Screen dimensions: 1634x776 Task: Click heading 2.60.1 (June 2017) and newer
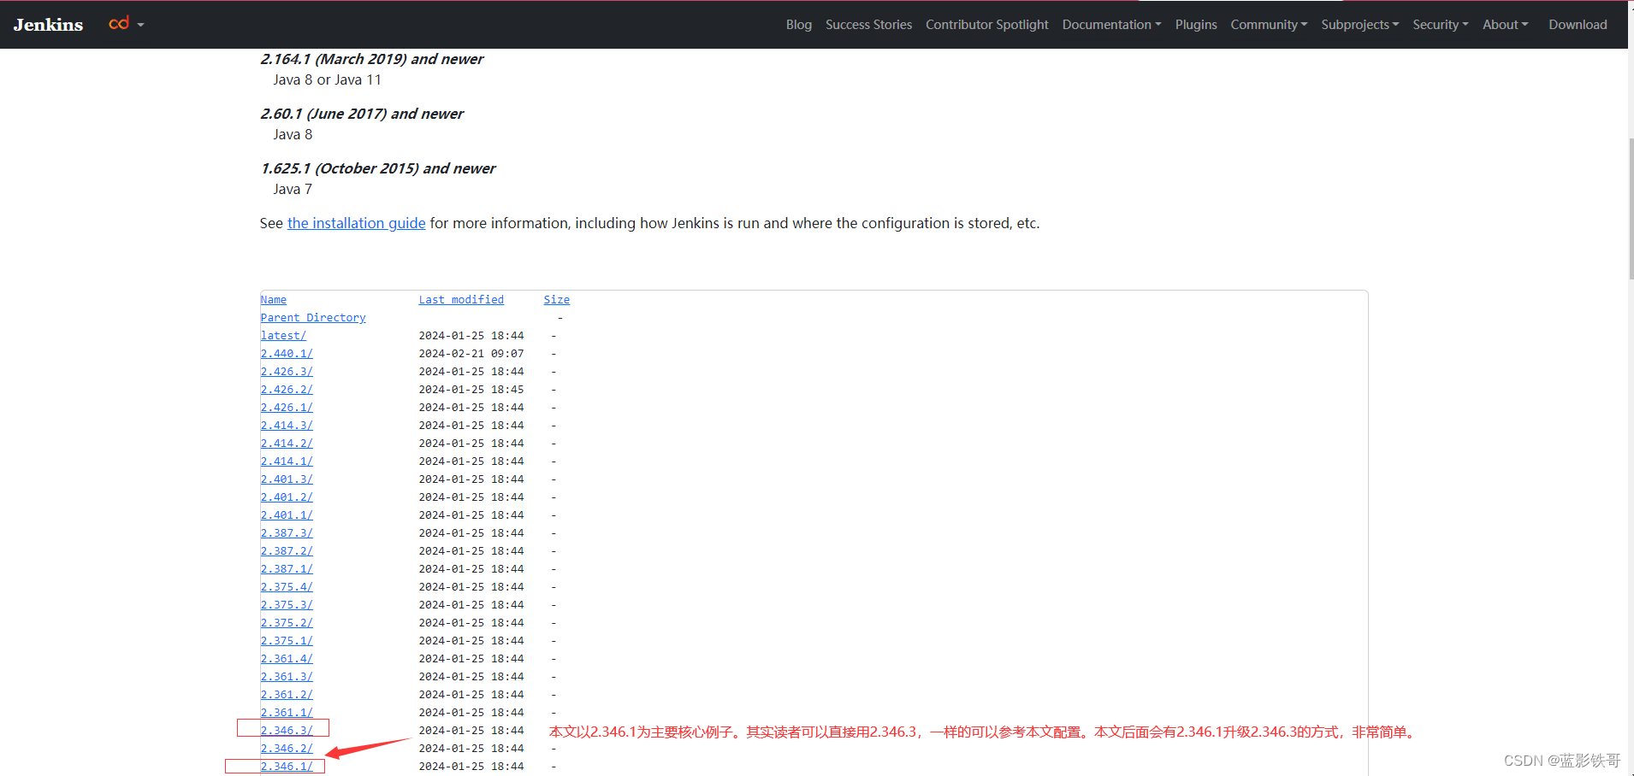362,114
